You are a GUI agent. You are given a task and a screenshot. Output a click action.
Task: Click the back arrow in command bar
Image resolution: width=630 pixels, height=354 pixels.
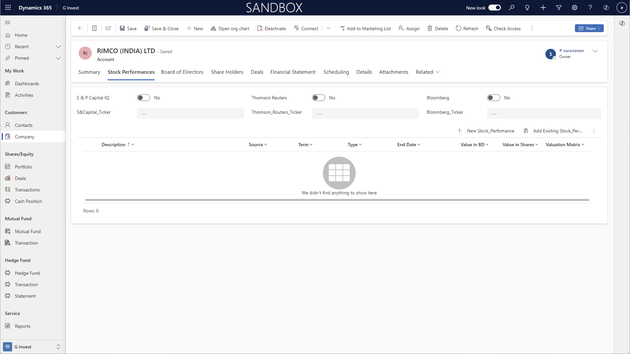[80, 29]
